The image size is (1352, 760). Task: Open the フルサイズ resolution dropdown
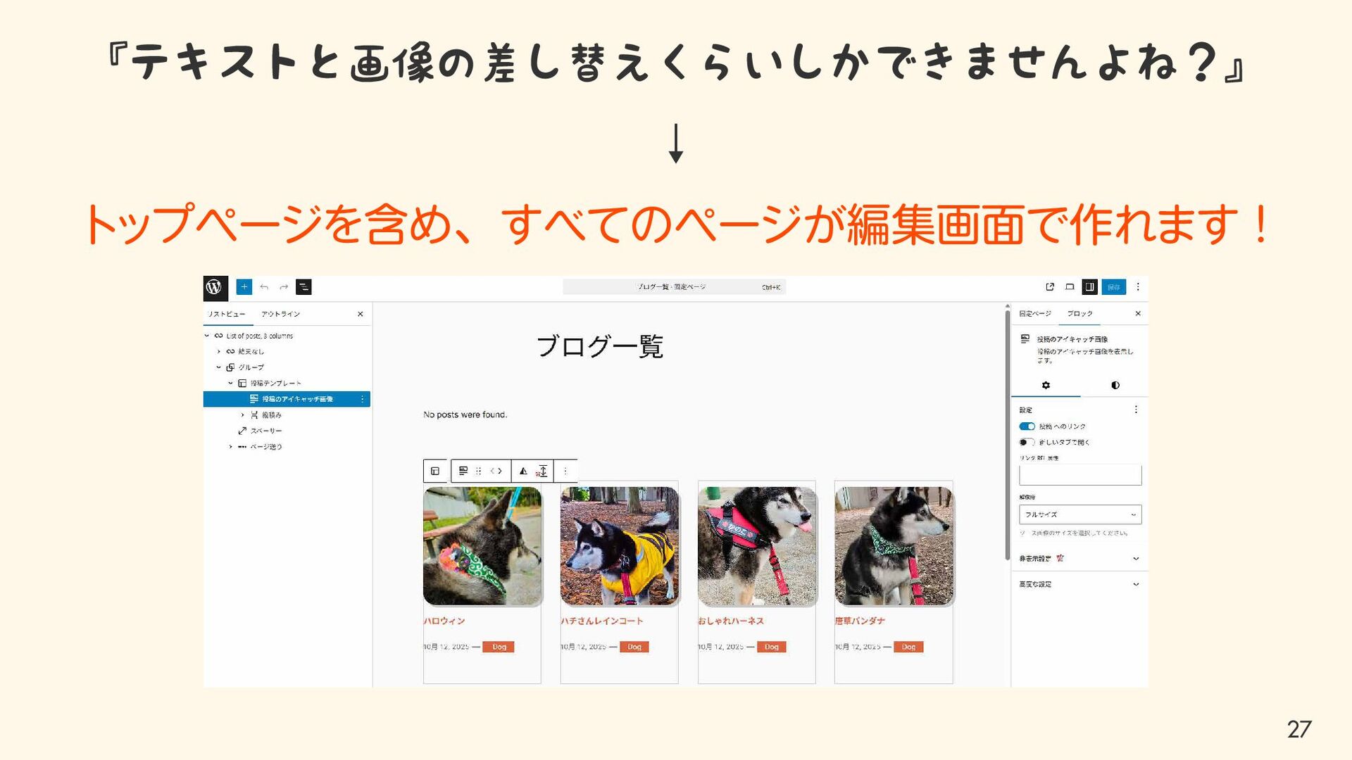1079,514
